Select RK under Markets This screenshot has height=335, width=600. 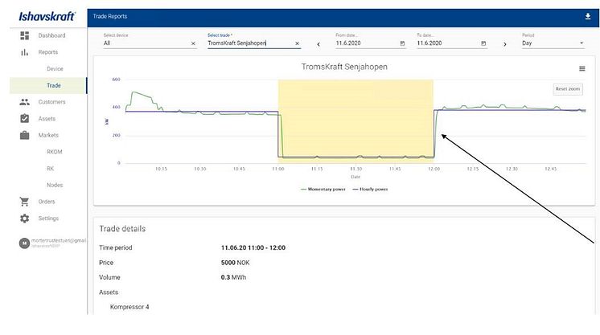point(50,169)
